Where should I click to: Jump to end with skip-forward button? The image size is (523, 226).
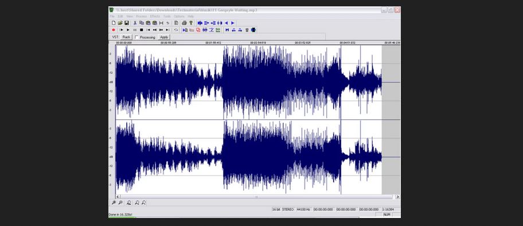[x=168, y=30]
